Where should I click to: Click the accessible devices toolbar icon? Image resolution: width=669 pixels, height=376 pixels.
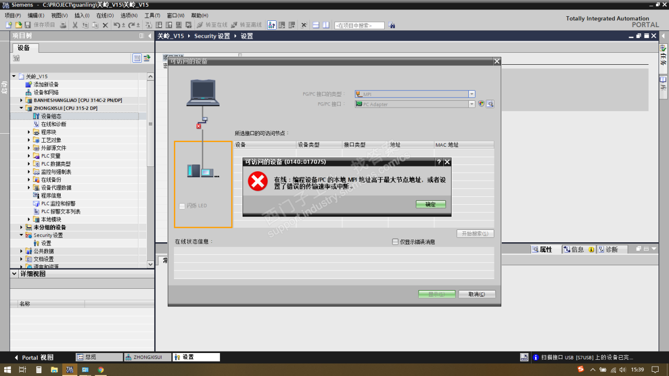point(272,25)
